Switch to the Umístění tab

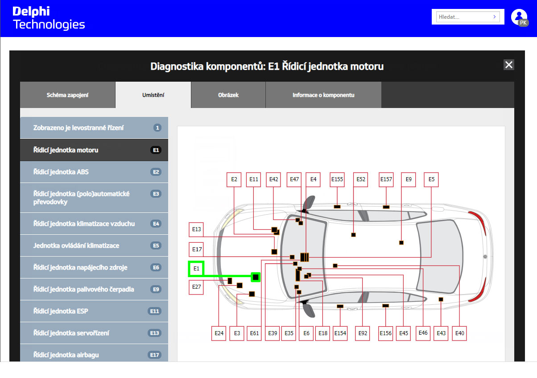153,95
